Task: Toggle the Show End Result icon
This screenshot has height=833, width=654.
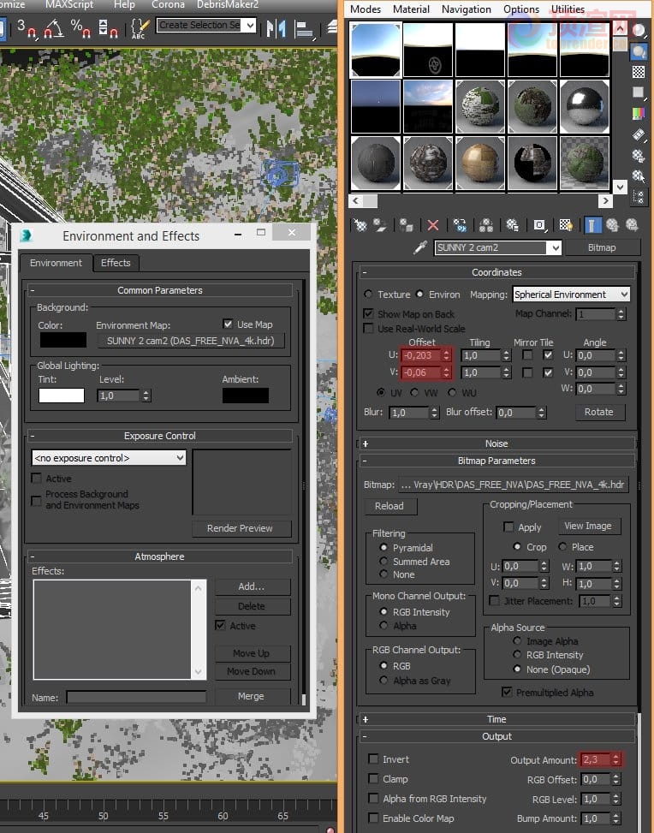Action: pos(592,225)
